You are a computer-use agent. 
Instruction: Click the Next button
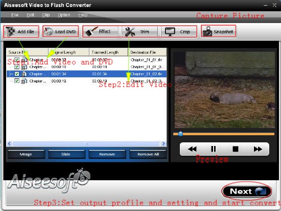point(247,191)
